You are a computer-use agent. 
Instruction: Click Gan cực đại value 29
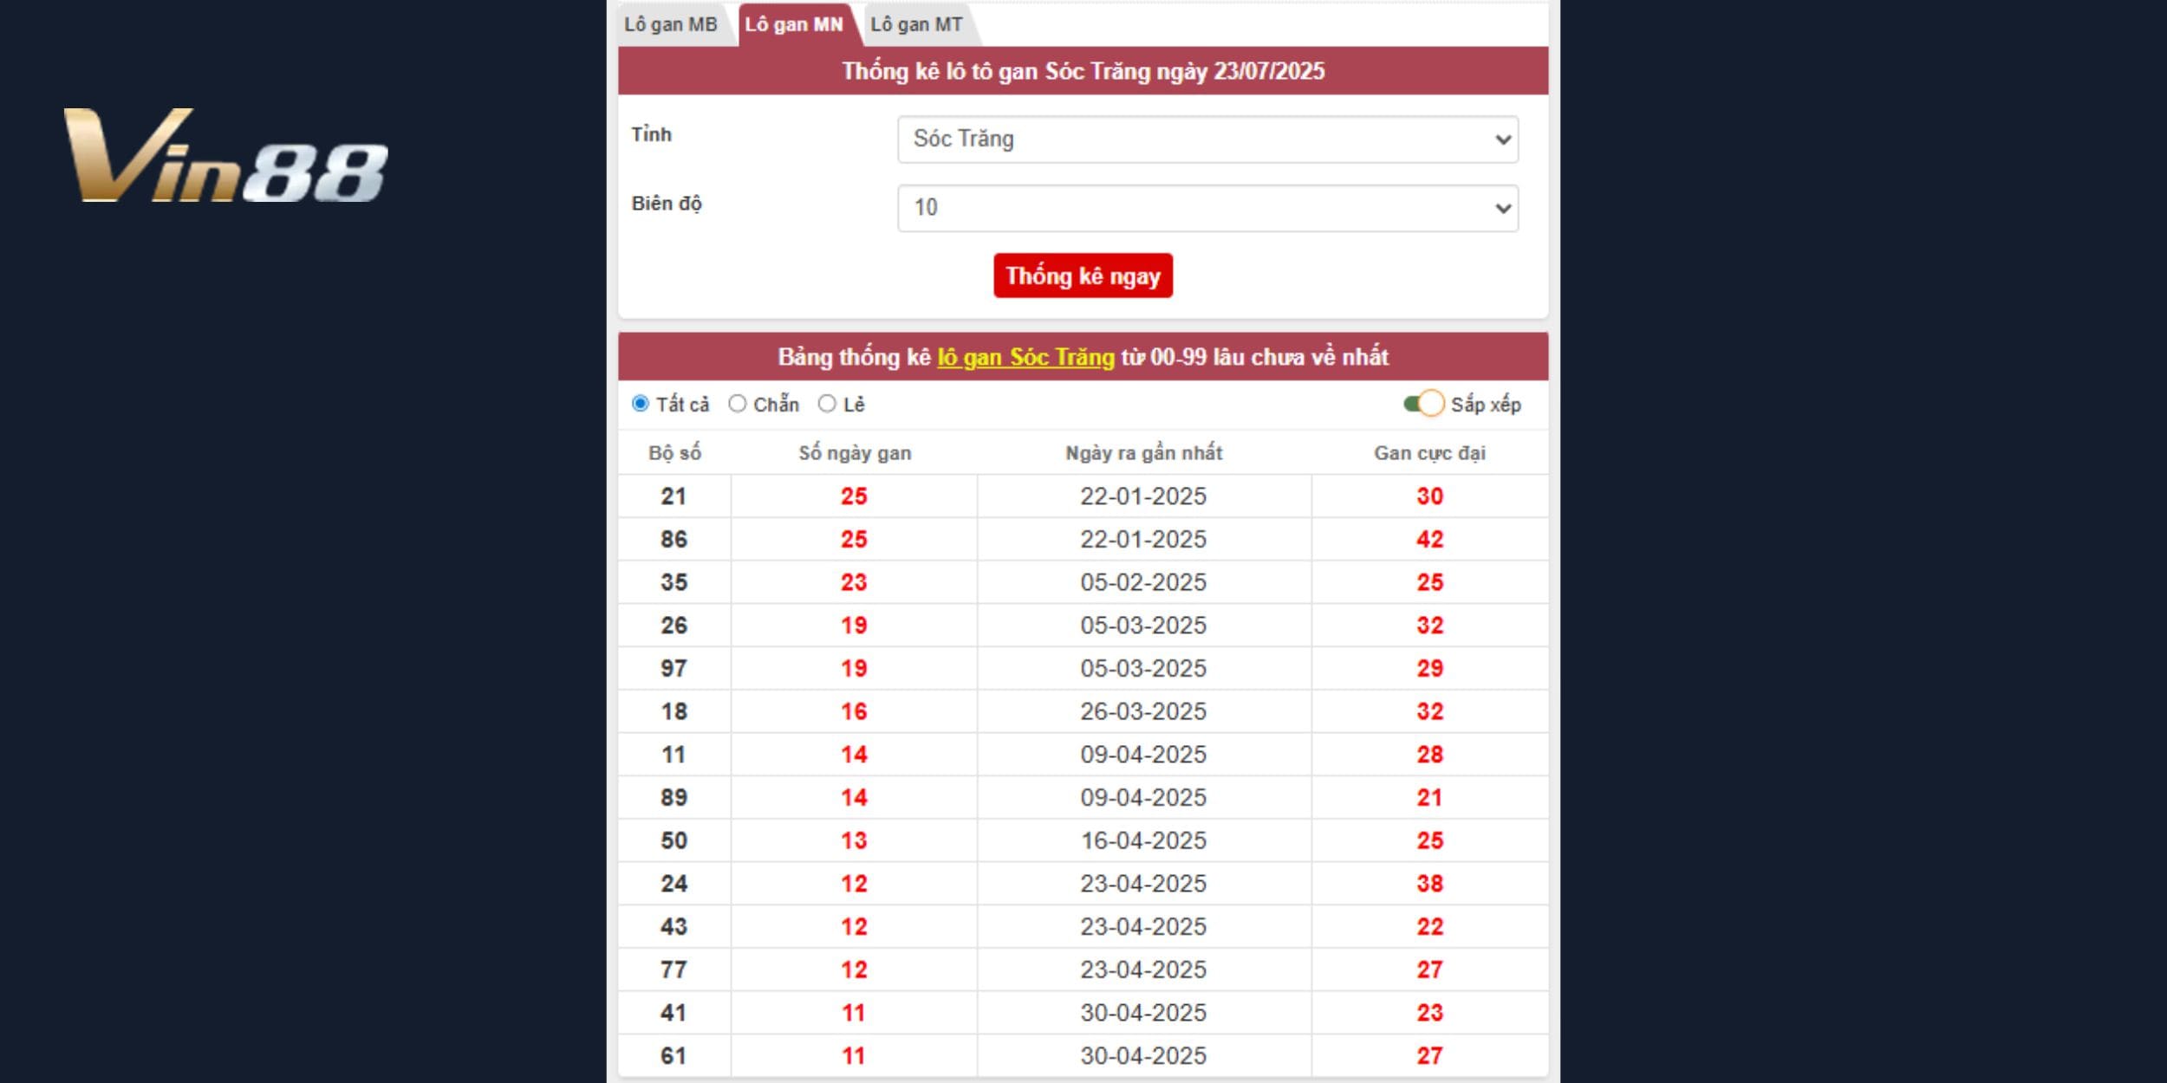[1429, 669]
